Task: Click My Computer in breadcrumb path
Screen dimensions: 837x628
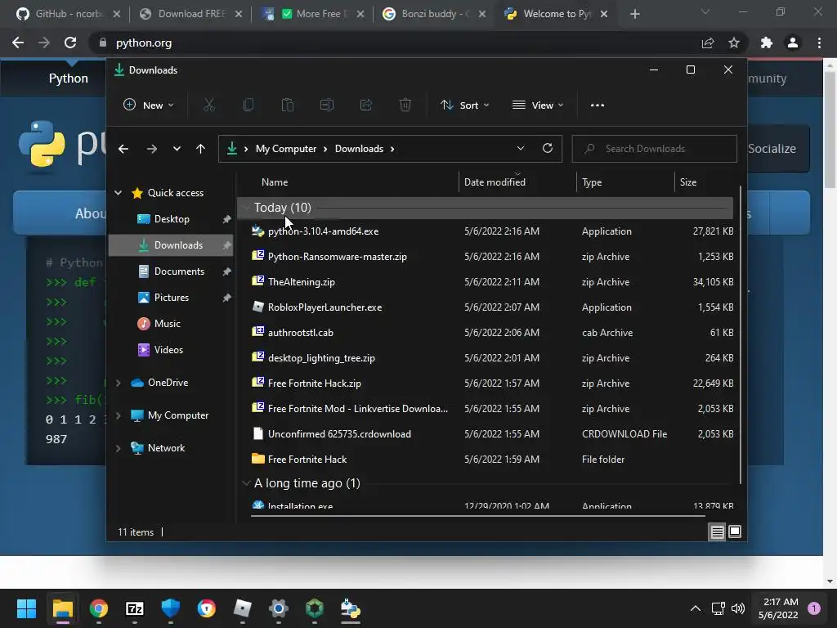Action: tap(286, 149)
